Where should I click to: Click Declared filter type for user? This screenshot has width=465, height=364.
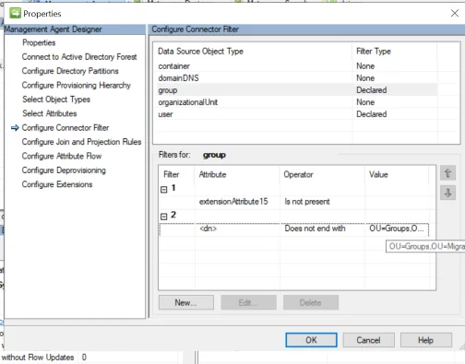point(372,114)
